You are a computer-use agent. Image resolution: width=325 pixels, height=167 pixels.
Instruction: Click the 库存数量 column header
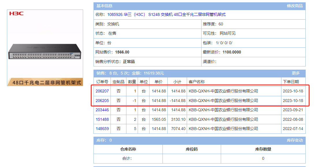263,149
